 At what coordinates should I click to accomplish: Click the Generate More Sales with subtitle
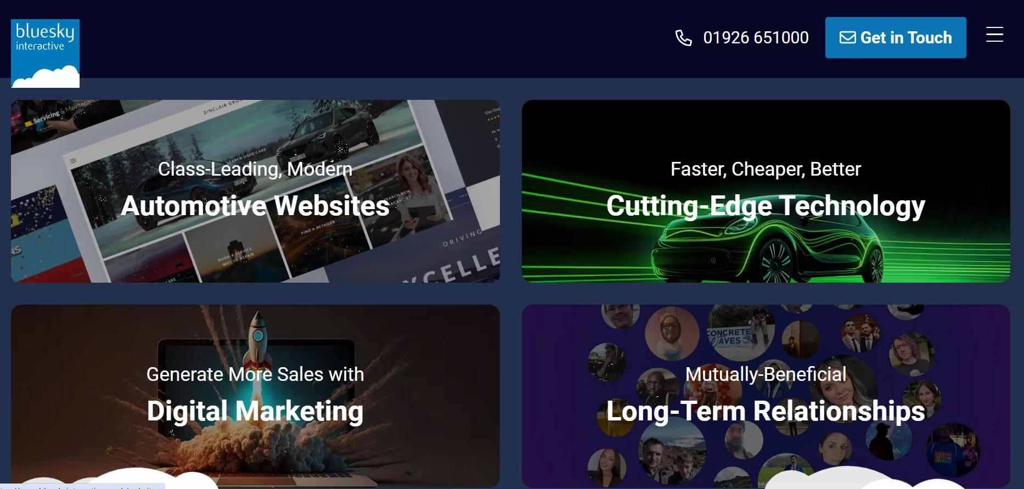coord(255,374)
